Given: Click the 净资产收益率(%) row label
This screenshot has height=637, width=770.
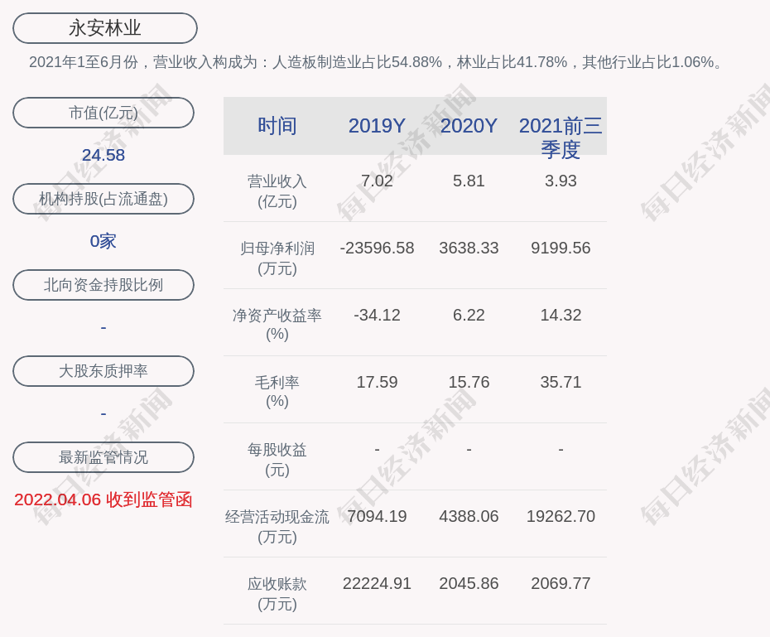Looking at the screenshot, I should point(277,325).
